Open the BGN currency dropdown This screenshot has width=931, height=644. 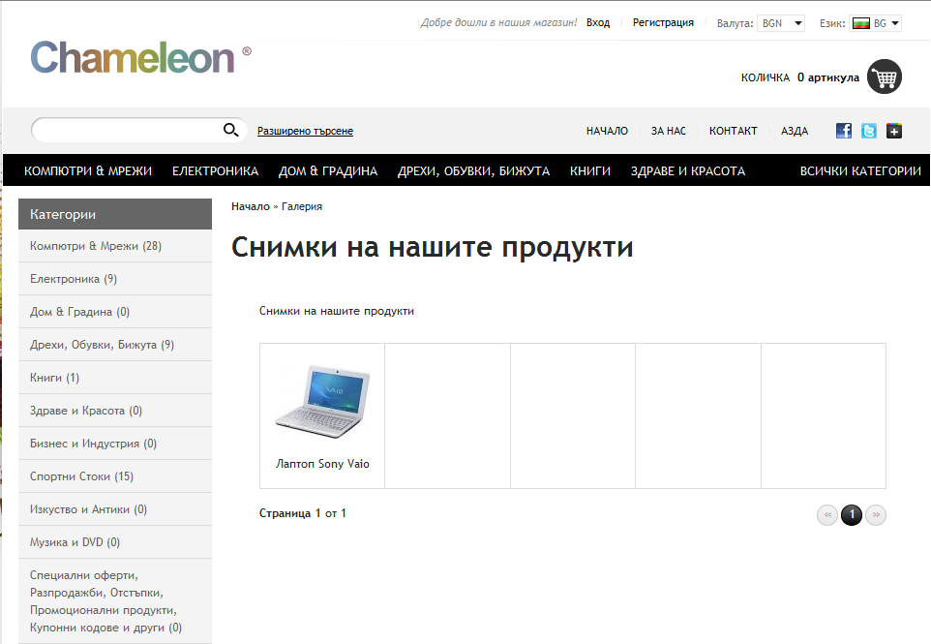(781, 23)
